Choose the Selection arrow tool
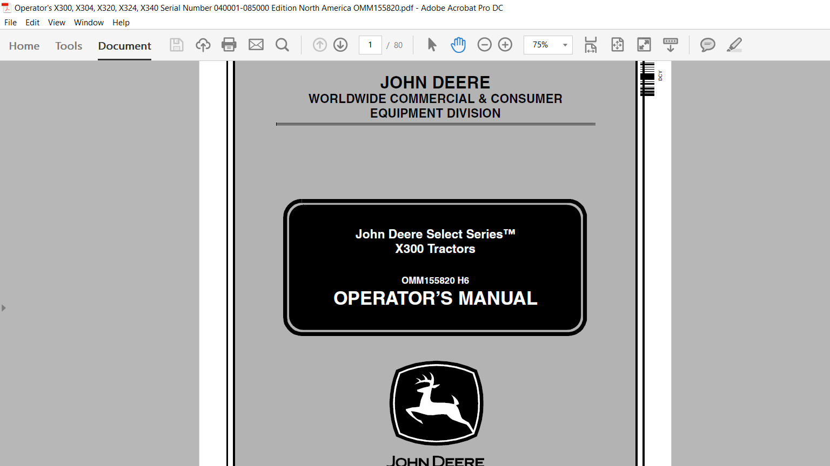Screen dimensions: 830x466 point(432,45)
